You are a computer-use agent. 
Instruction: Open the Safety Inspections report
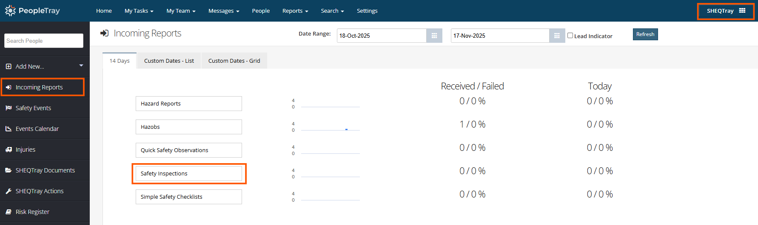coord(188,174)
